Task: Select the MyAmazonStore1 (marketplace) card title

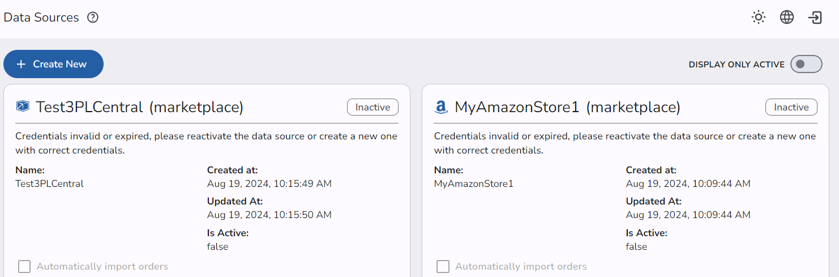Action: 567,107
